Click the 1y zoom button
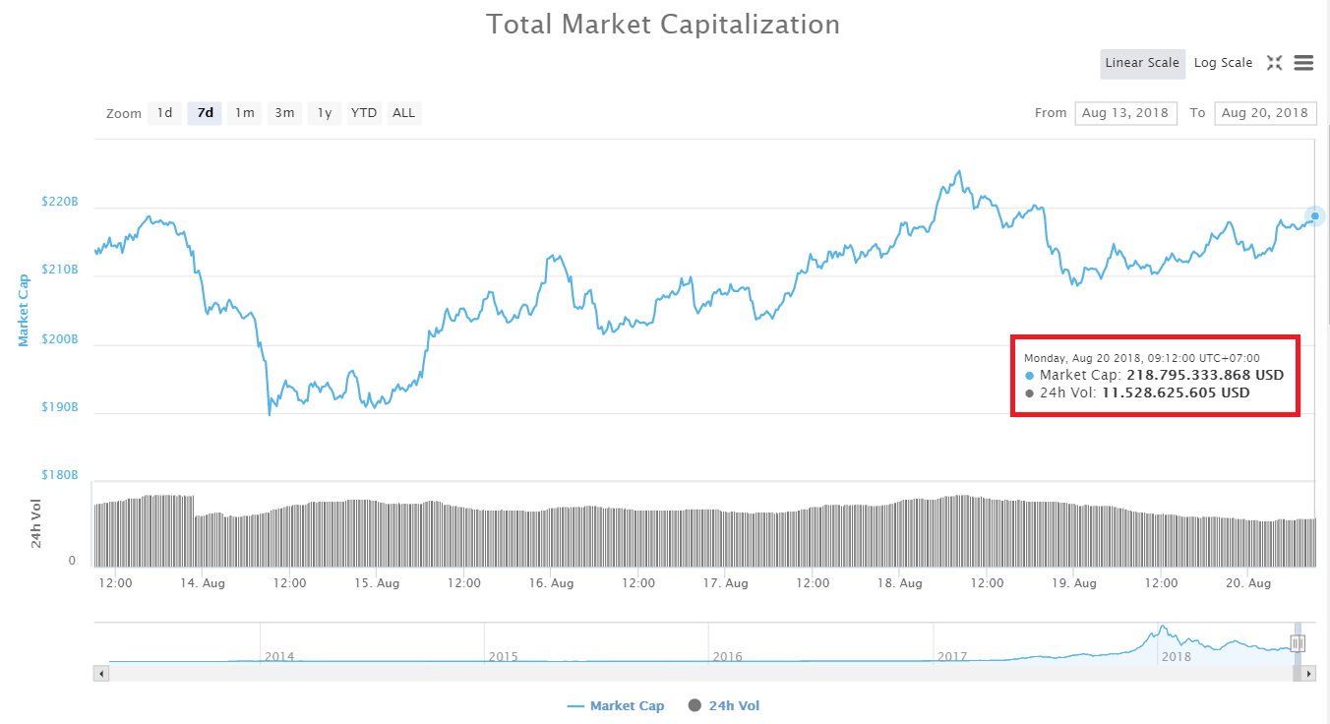Viewport: 1330px width, 724px height. point(325,112)
